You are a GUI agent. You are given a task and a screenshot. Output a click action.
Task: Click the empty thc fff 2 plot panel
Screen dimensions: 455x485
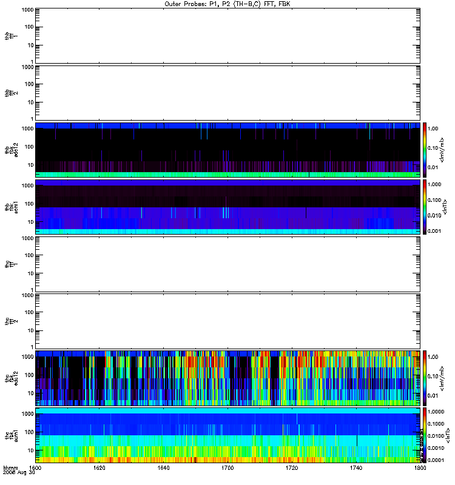coord(227,321)
